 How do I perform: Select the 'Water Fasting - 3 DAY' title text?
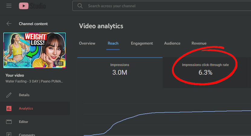(x=34, y=81)
